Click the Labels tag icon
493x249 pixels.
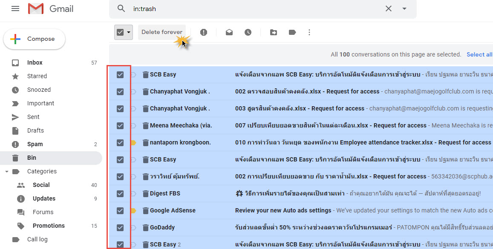pyautogui.click(x=292, y=32)
